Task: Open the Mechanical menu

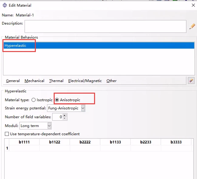Action: point(34,81)
